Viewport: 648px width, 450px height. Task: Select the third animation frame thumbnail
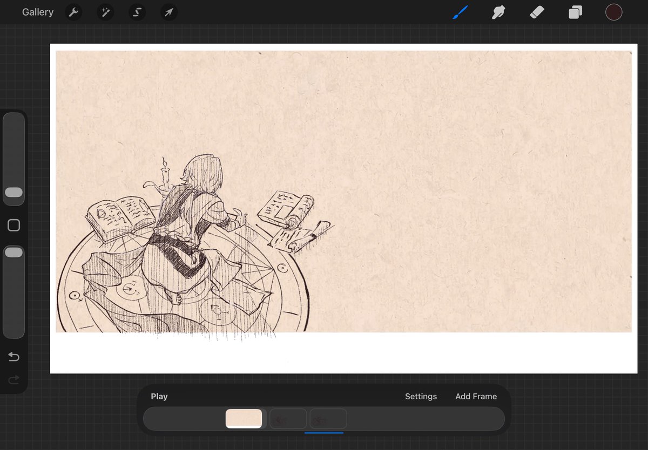click(328, 419)
